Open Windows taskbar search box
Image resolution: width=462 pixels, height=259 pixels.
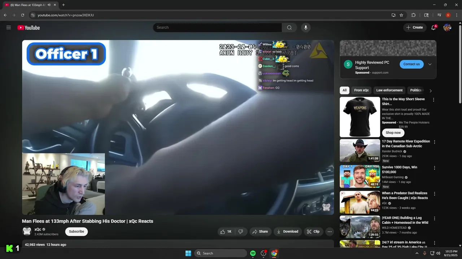click(221, 253)
